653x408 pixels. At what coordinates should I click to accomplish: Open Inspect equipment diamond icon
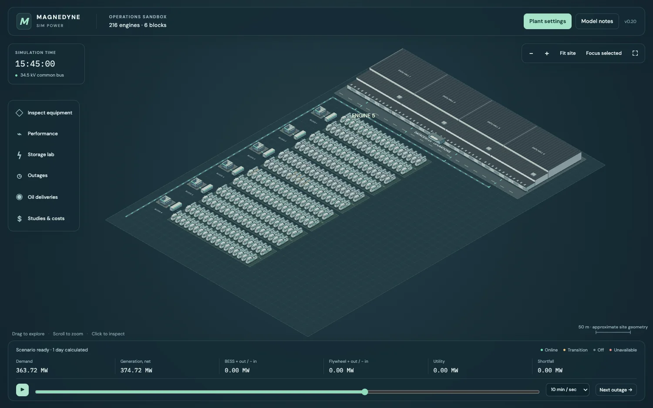tap(19, 113)
